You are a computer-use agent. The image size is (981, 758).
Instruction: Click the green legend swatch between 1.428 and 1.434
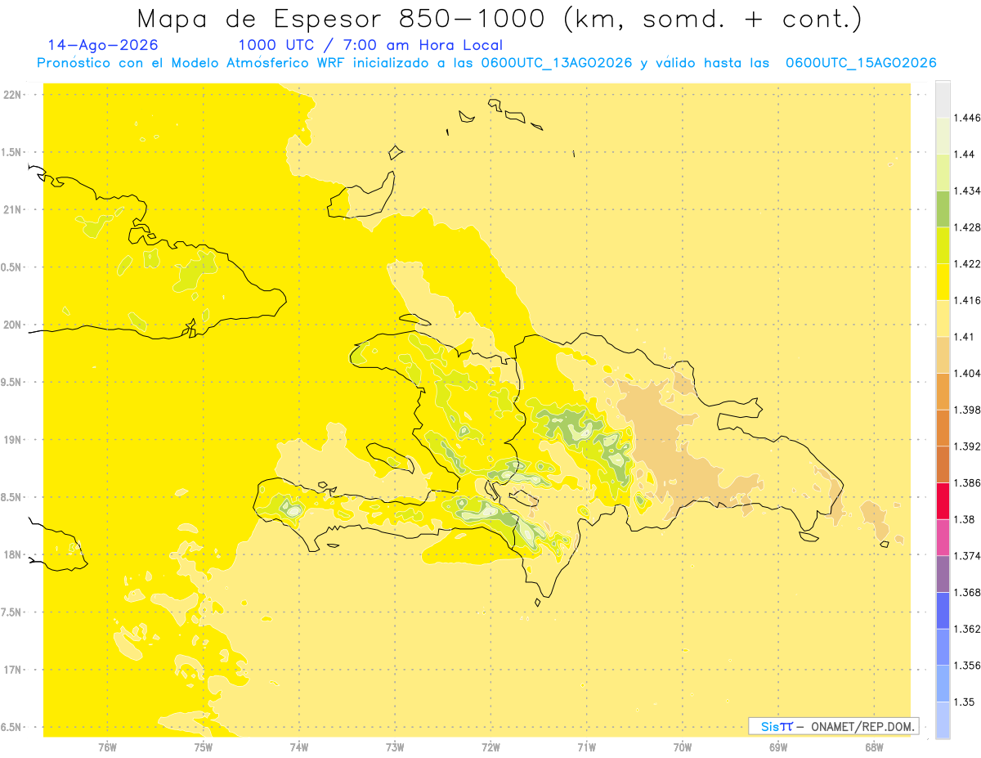click(943, 209)
